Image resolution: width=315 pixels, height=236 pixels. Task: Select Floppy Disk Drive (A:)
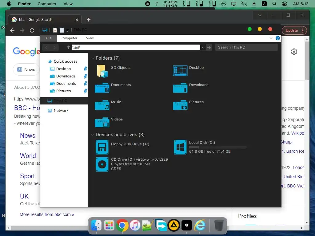pyautogui.click(x=102, y=147)
